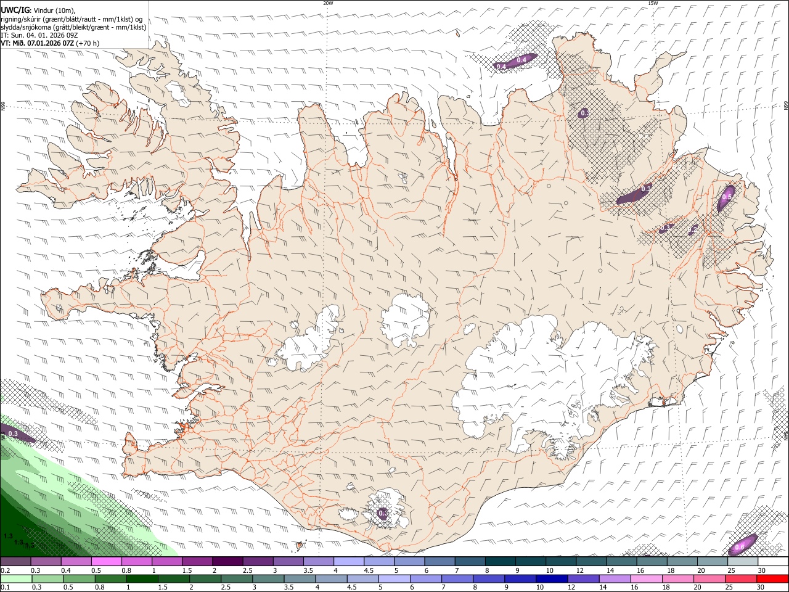Click the palest green bottom-row swatch starting at 0.1
The height and width of the screenshot is (592, 789).
pos(16,579)
